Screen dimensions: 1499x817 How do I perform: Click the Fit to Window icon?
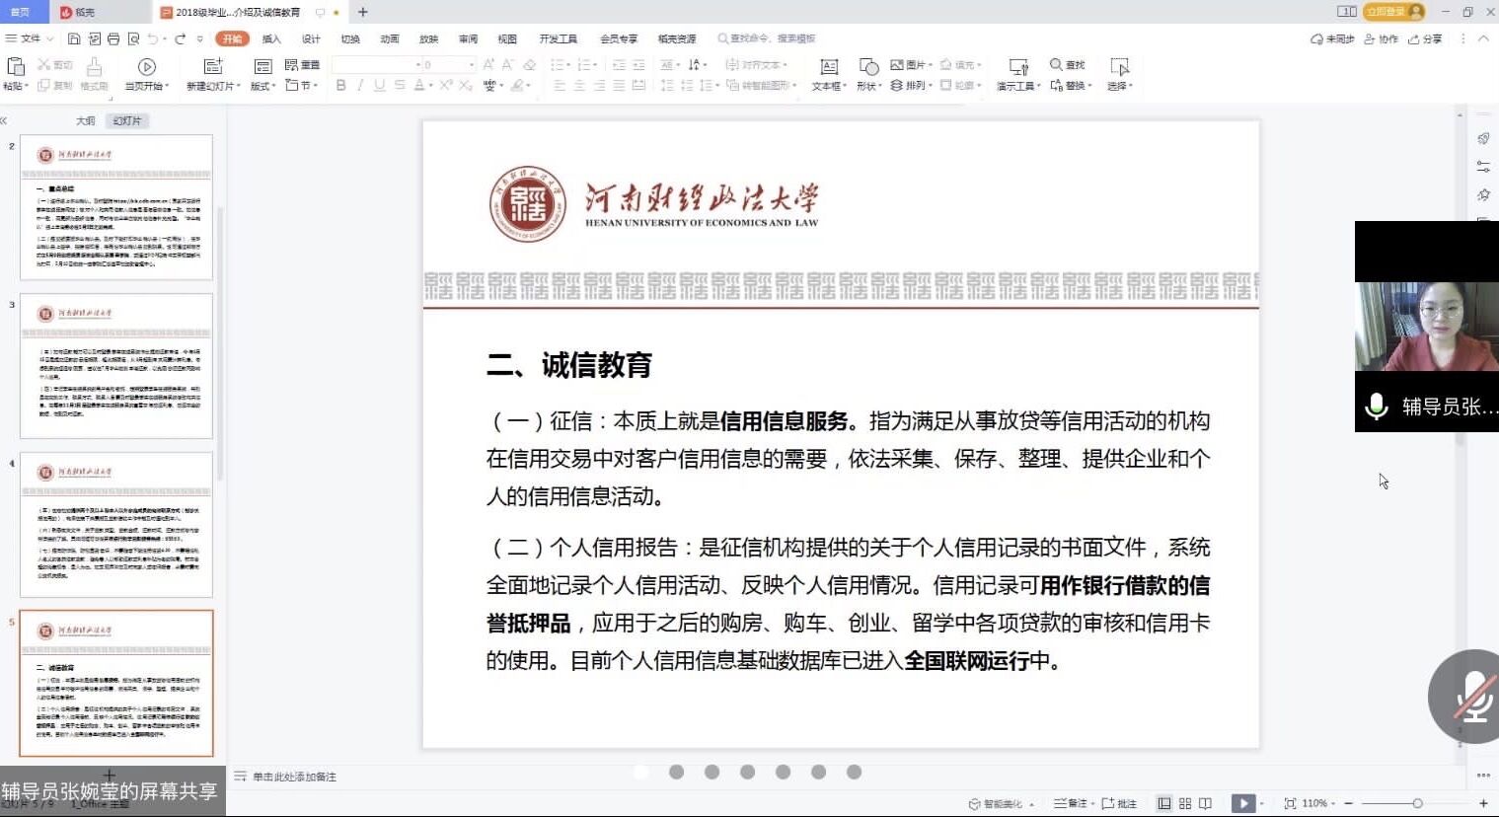(x=1290, y=803)
